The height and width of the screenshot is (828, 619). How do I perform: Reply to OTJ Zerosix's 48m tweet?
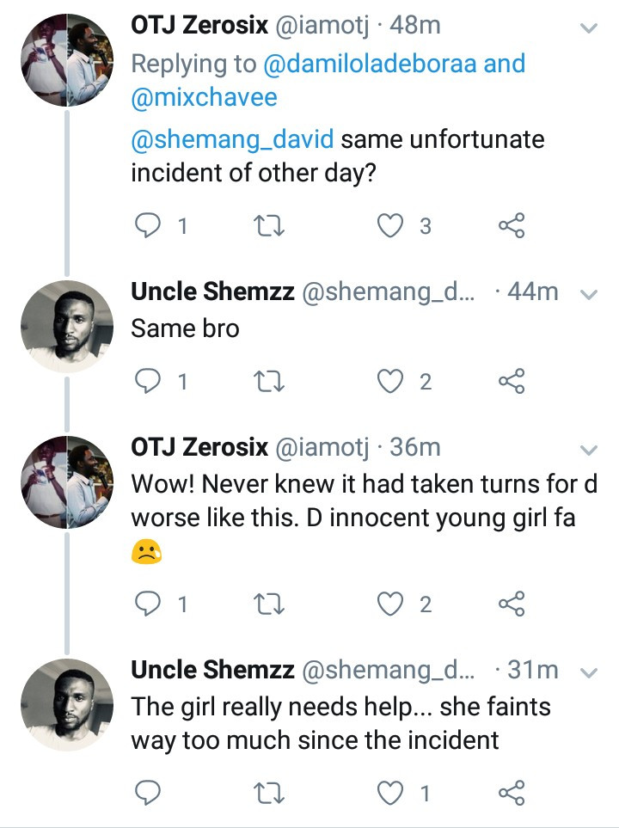click(150, 226)
